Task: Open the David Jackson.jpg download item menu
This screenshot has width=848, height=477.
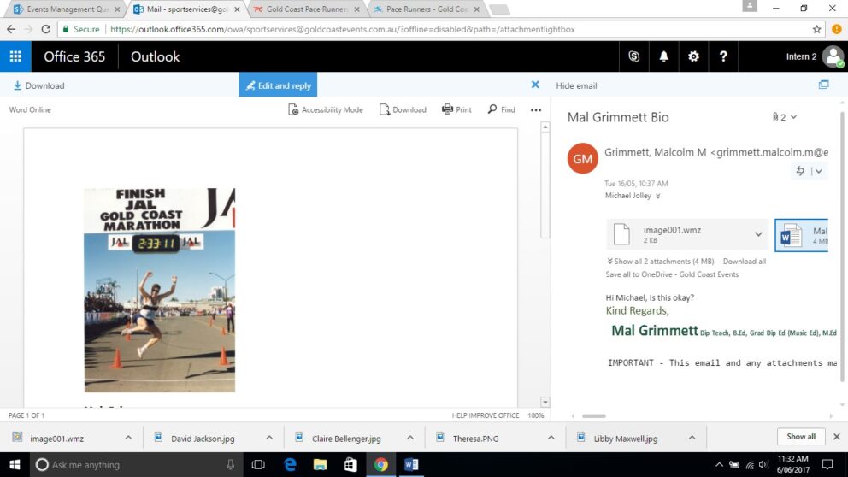Action: tap(269, 438)
